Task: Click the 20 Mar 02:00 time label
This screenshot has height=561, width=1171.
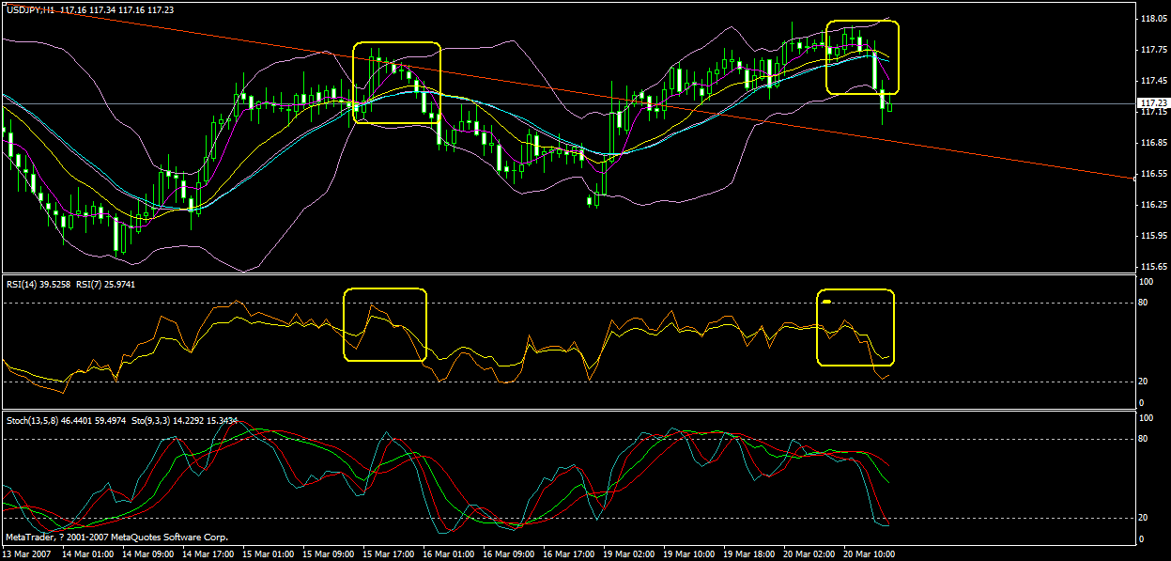Action: (x=809, y=554)
